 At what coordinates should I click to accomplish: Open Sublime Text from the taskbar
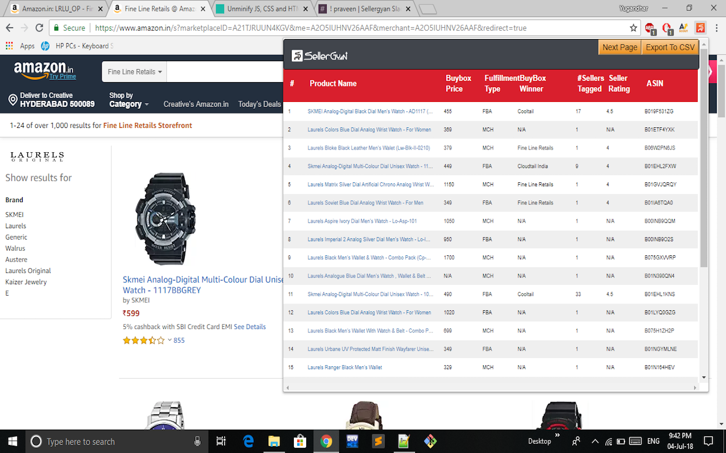(x=378, y=441)
